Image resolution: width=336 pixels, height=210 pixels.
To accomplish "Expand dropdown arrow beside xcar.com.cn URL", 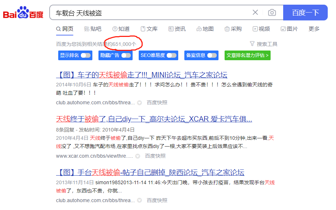I will 138,156.
